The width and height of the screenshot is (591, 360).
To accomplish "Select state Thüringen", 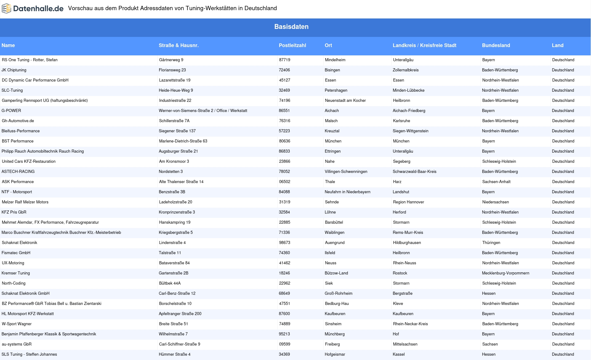I will pos(491,243).
